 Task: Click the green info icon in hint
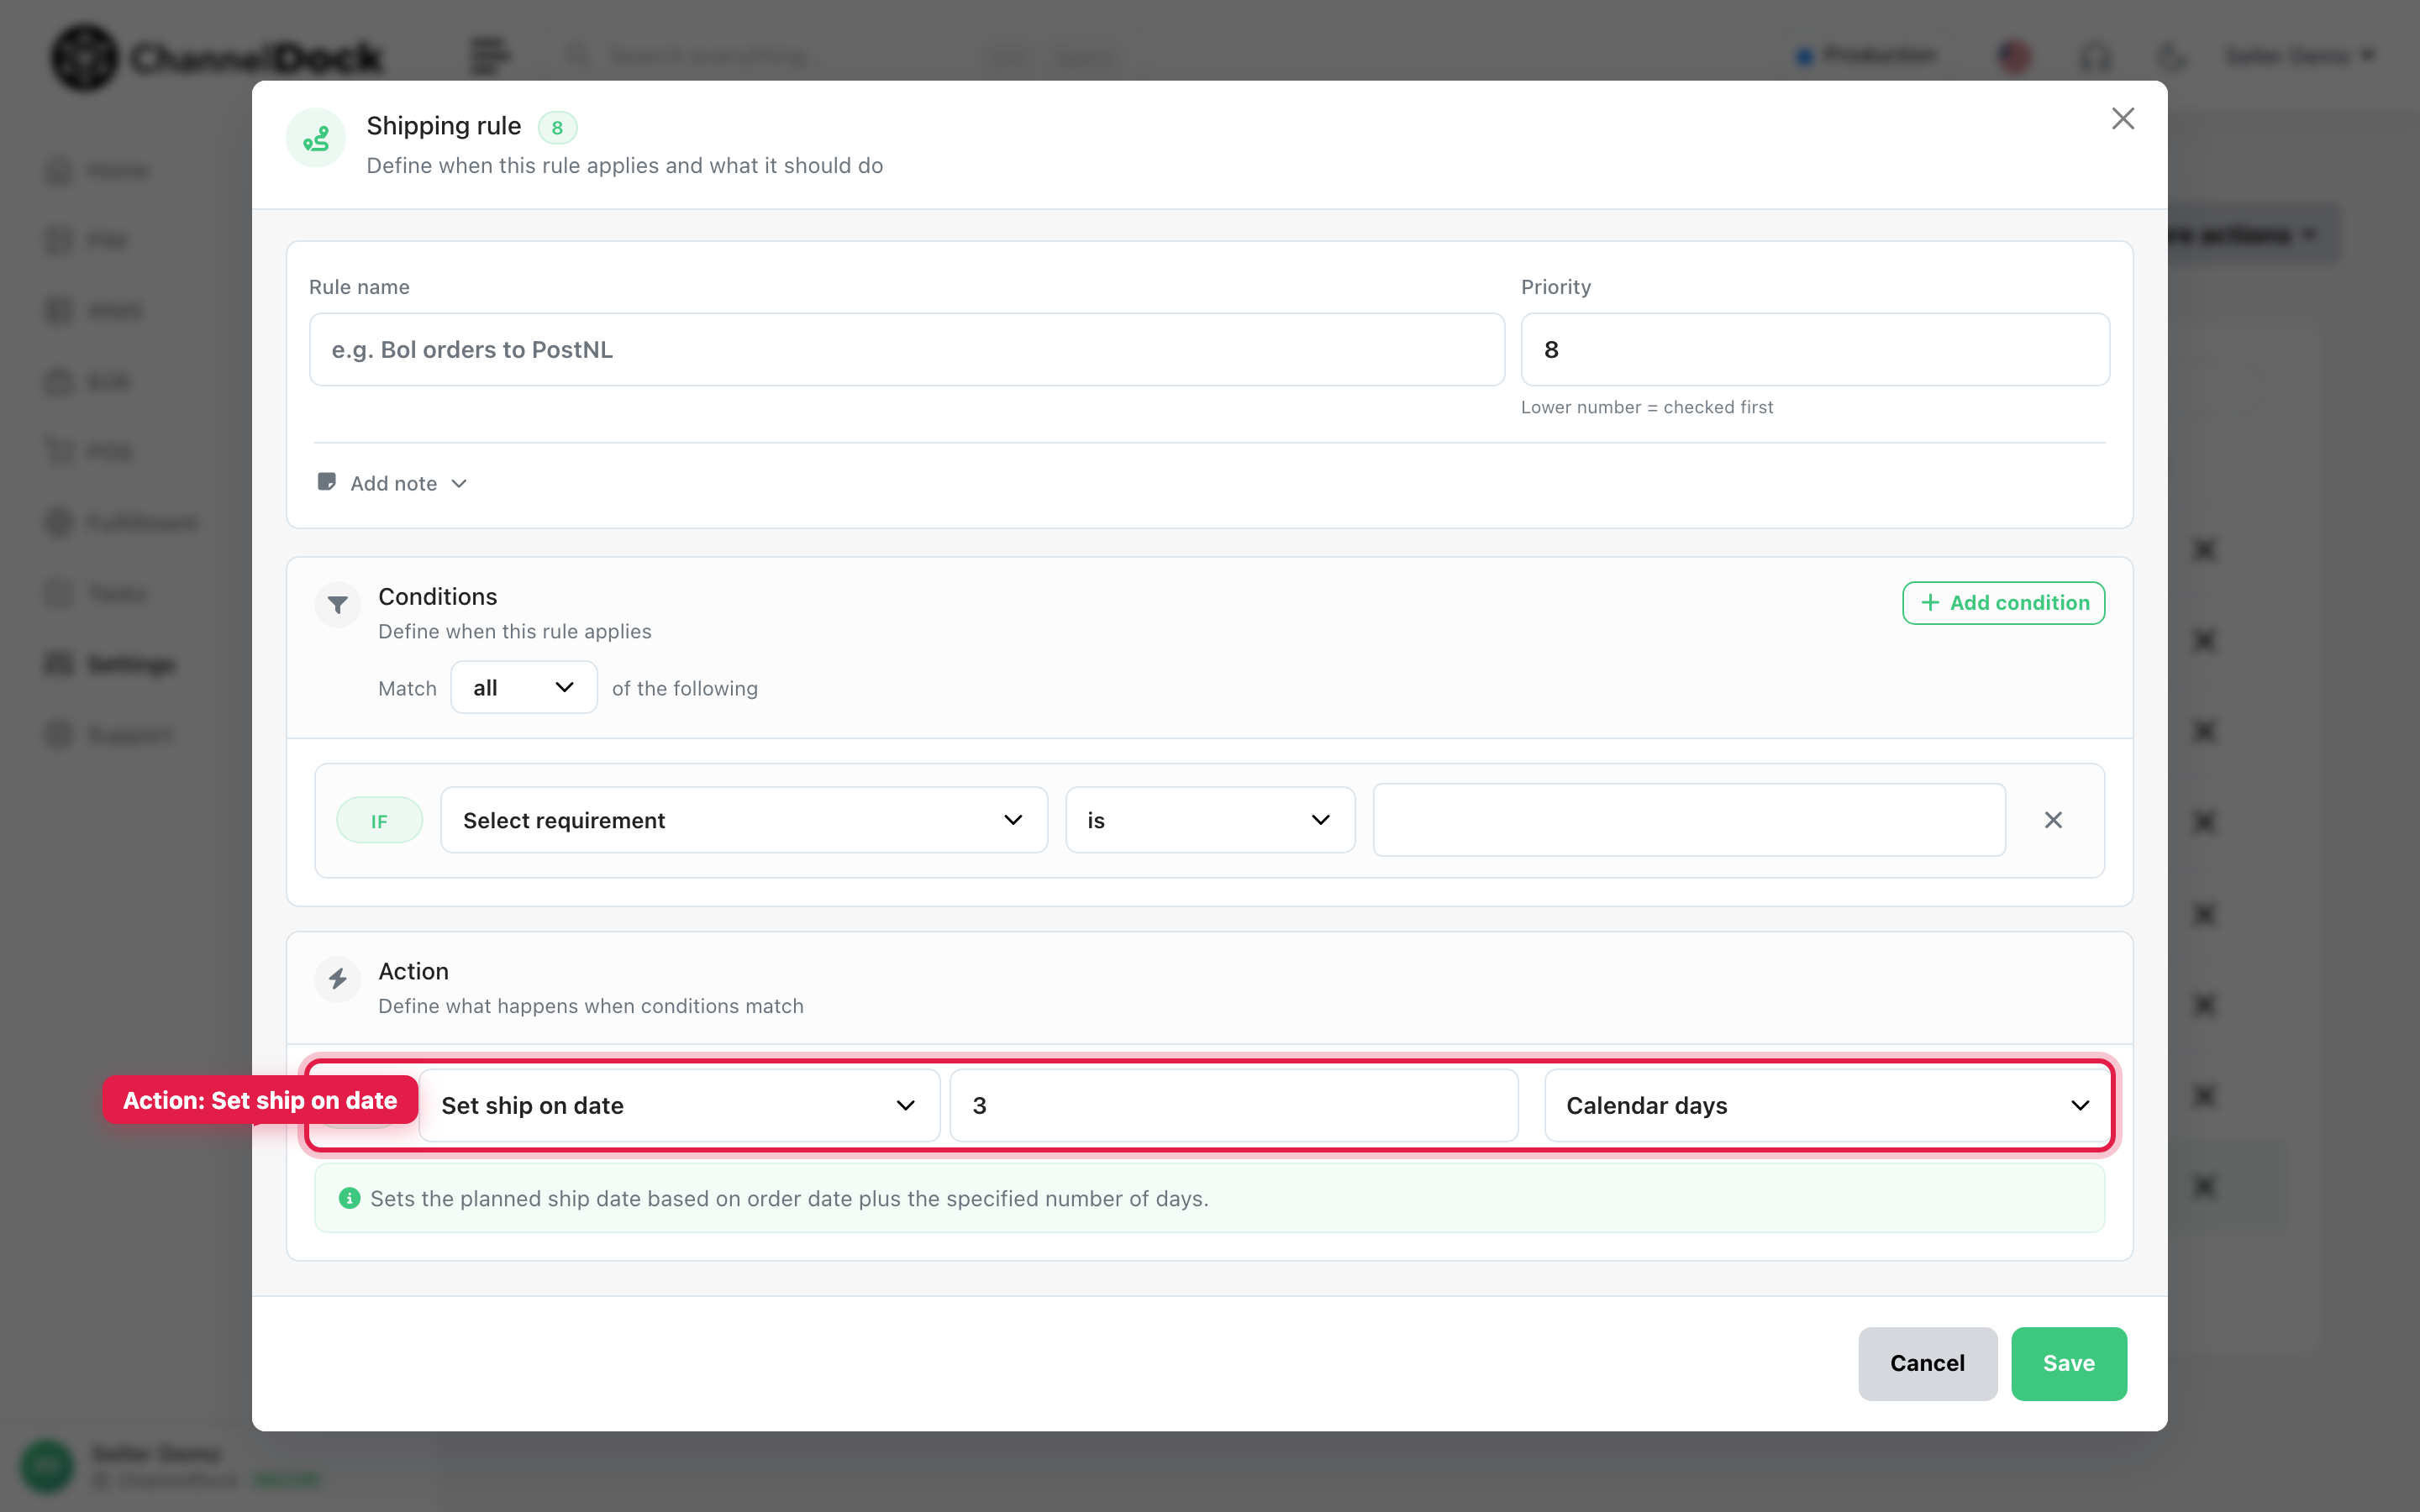click(x=349, y=1198)
